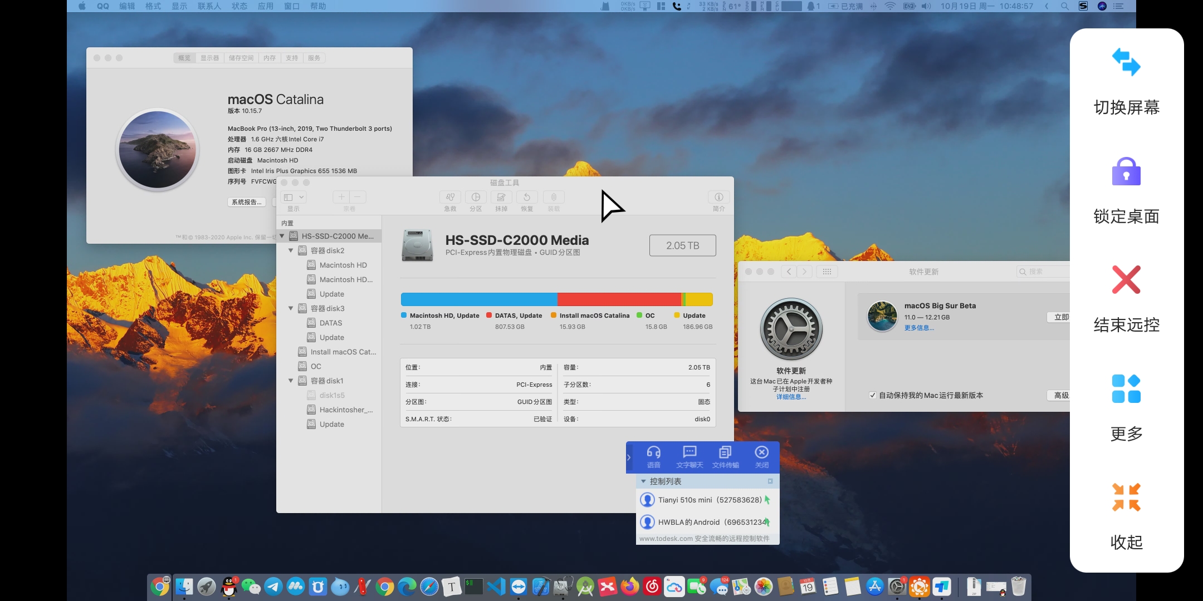
Task: Click the 恢复 Restore toolbar icon
Action: click(x=527, y=197)
